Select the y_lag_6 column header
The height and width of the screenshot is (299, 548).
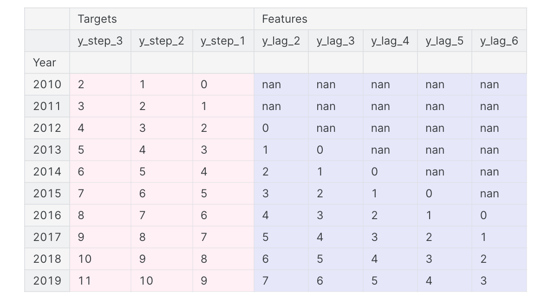[x=499, y=41]
